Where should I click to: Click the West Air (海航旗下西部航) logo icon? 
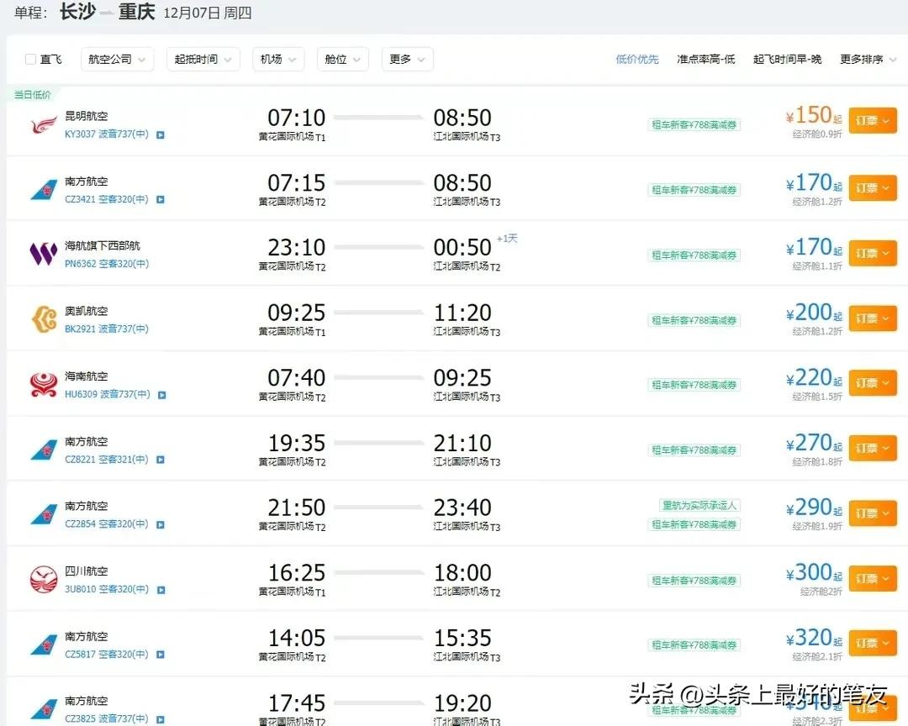point(44,254)
